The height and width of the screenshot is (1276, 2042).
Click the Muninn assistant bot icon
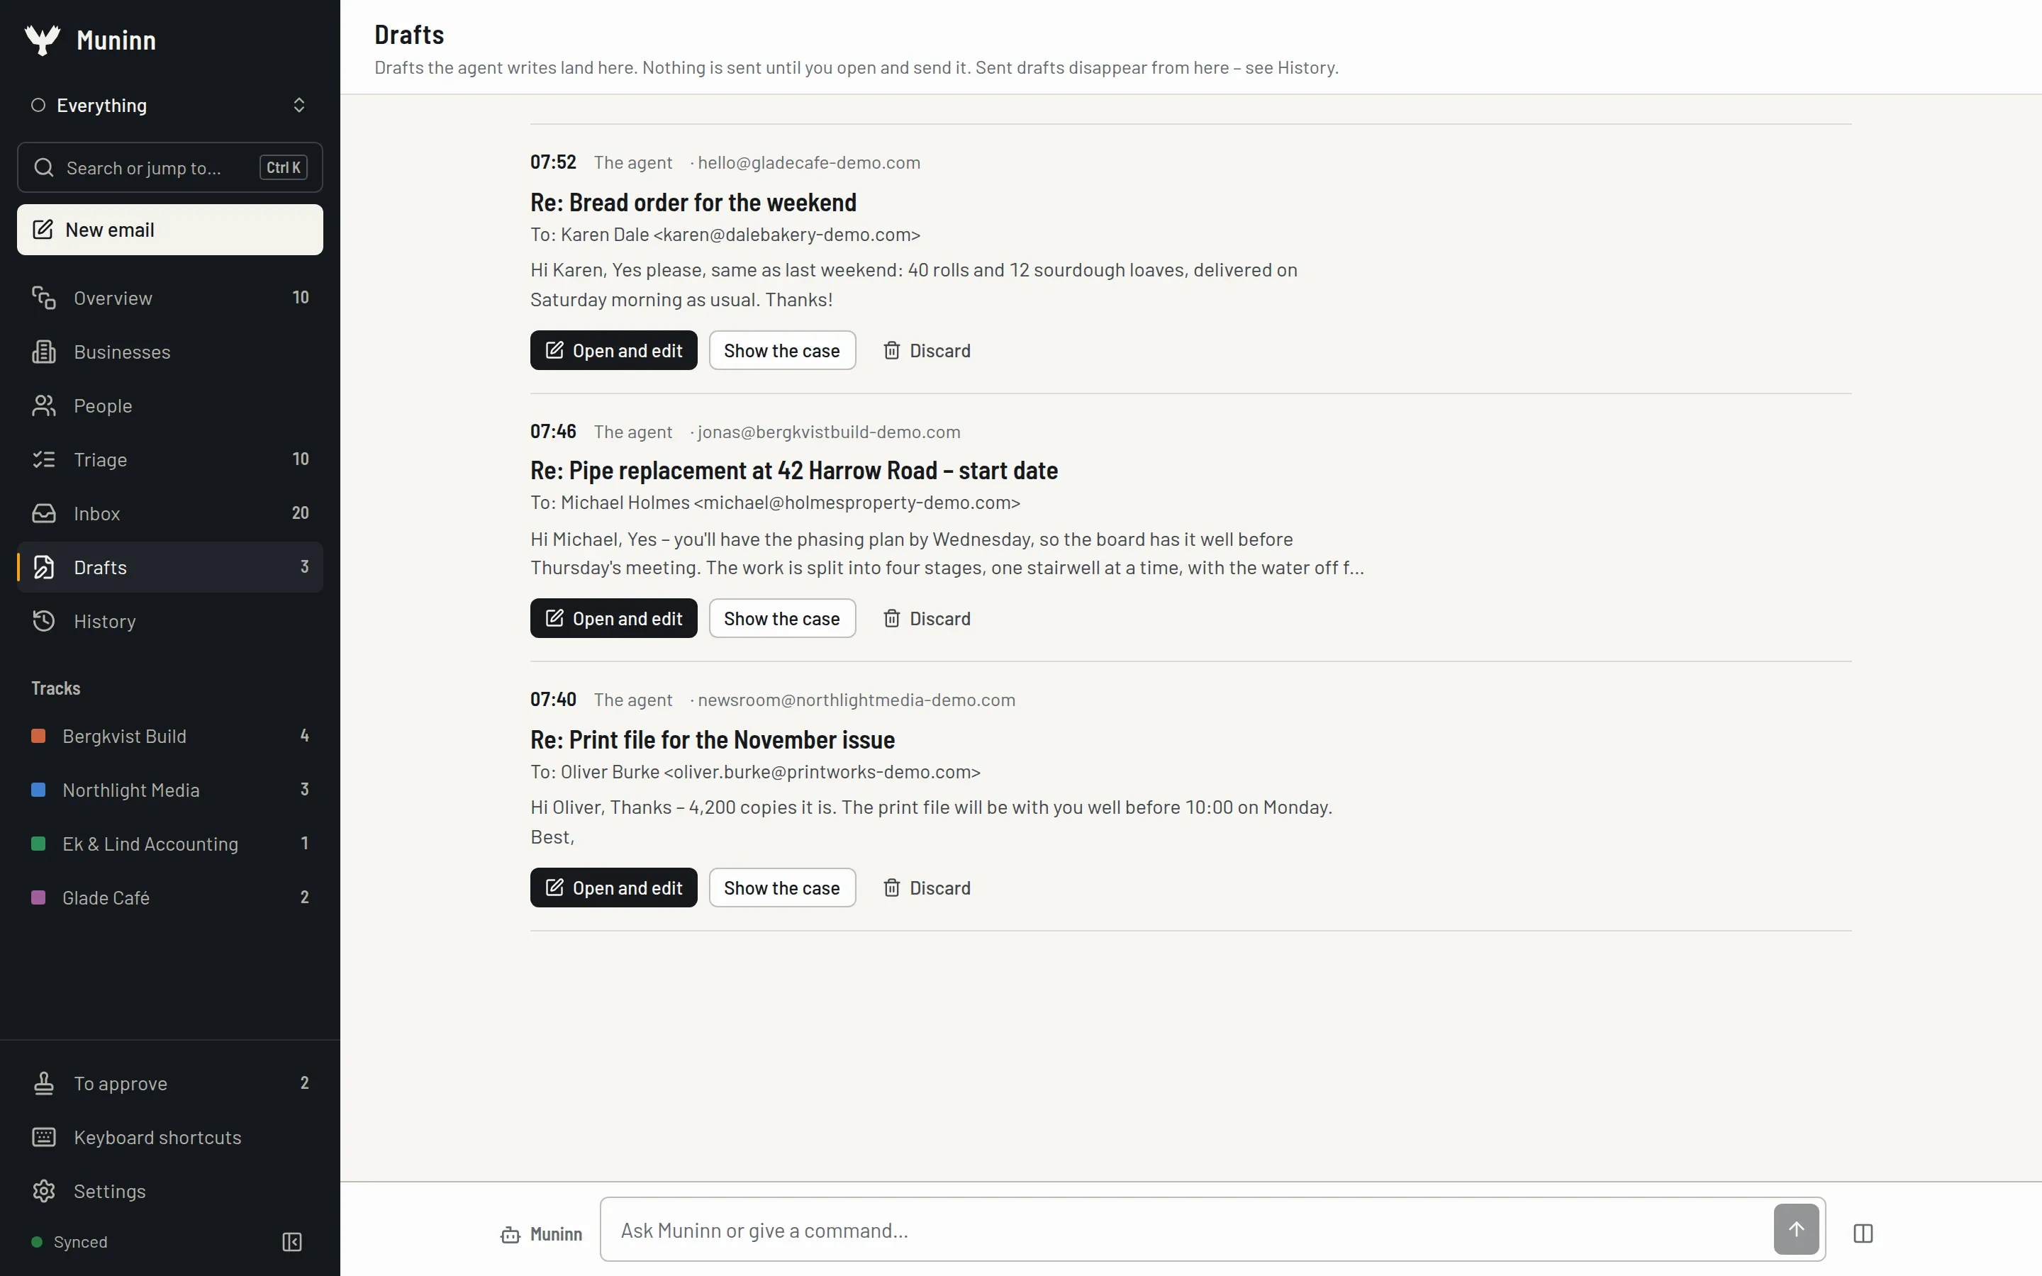[510, 1235]
